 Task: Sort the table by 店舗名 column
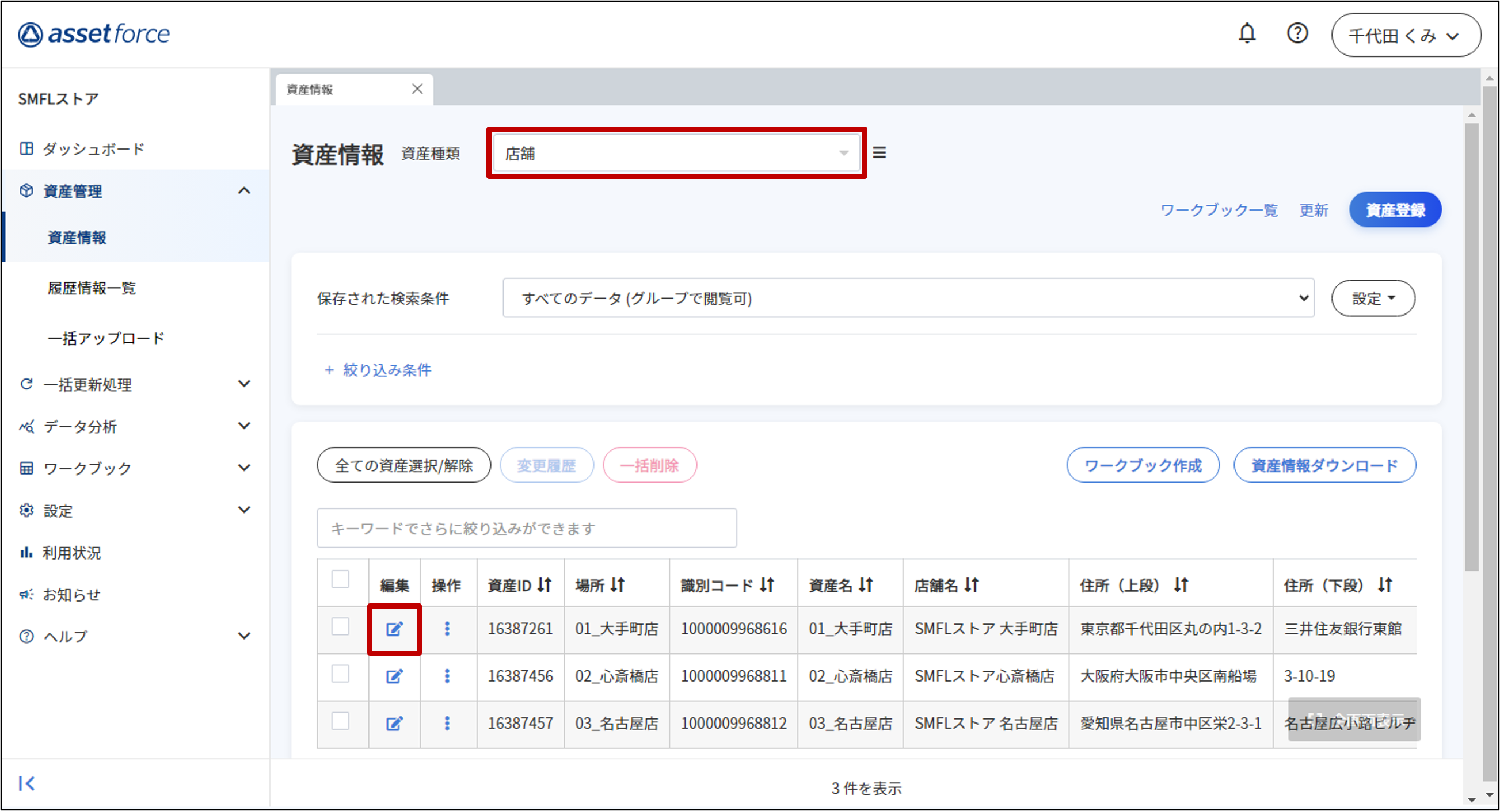971,585
